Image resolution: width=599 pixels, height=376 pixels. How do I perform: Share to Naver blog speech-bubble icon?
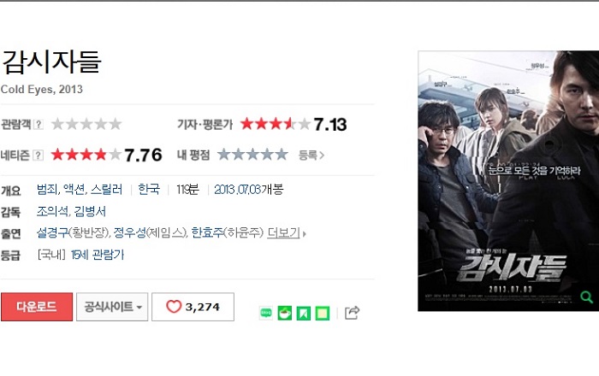click(266, 313)
